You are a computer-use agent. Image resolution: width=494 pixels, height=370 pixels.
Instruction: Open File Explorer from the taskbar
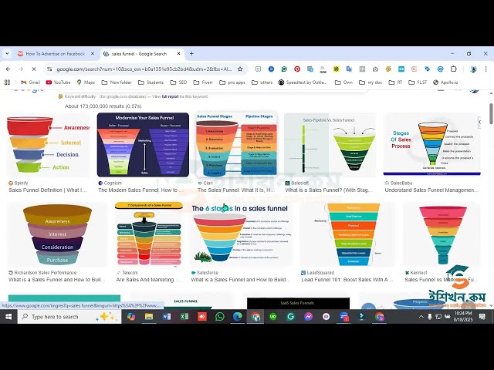(149, 317)
